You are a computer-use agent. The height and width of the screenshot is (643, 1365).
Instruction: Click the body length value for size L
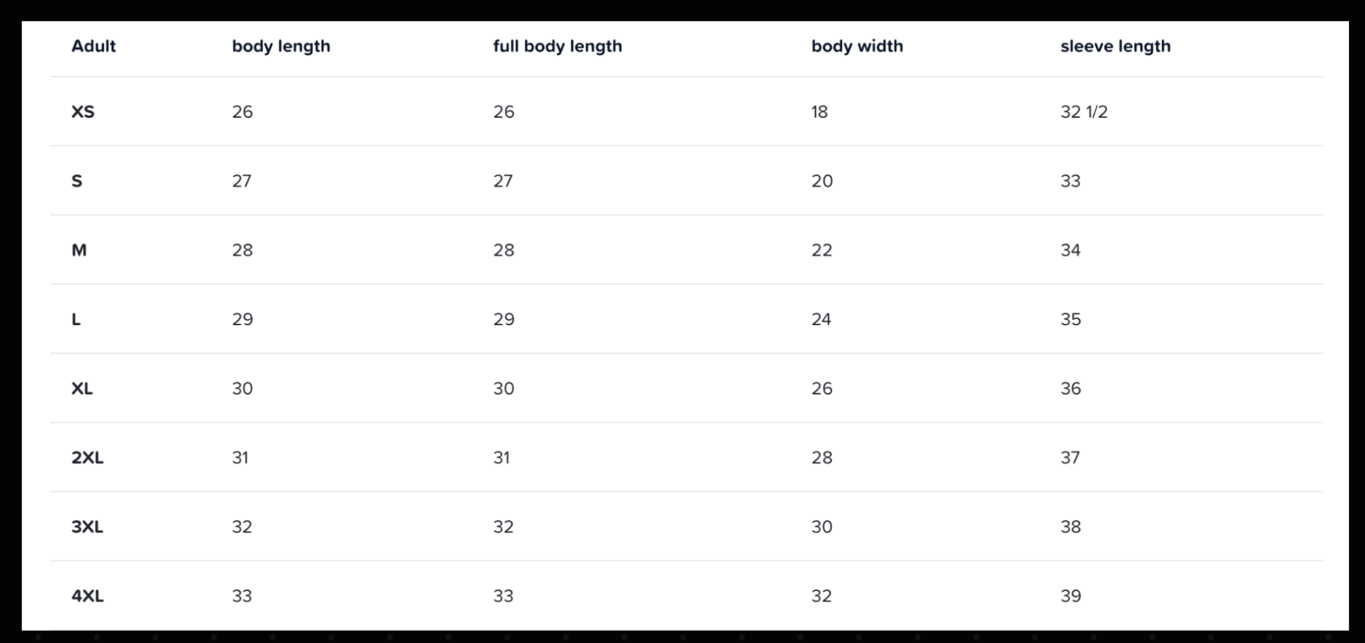[x=243, y=319]
